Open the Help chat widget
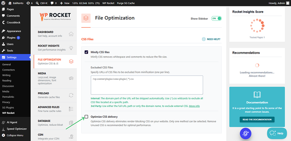This screenshot has width=291, height=141. tap(277, 133)
